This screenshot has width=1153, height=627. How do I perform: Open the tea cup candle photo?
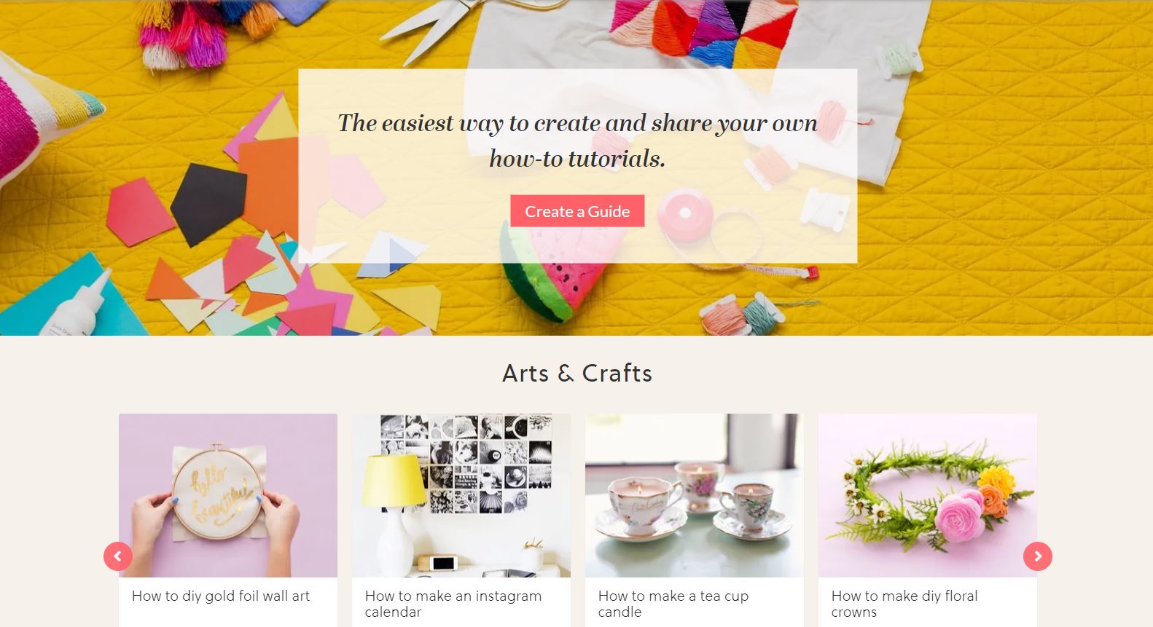pyautogui.click(x=695, y=495)
